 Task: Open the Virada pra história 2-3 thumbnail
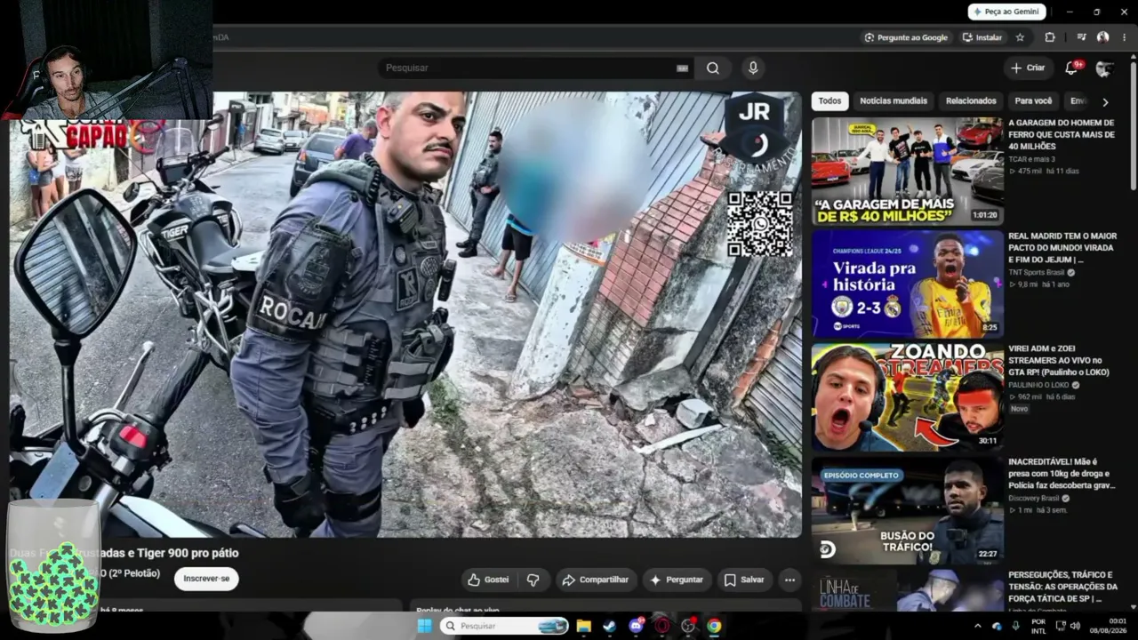[907, 284]
